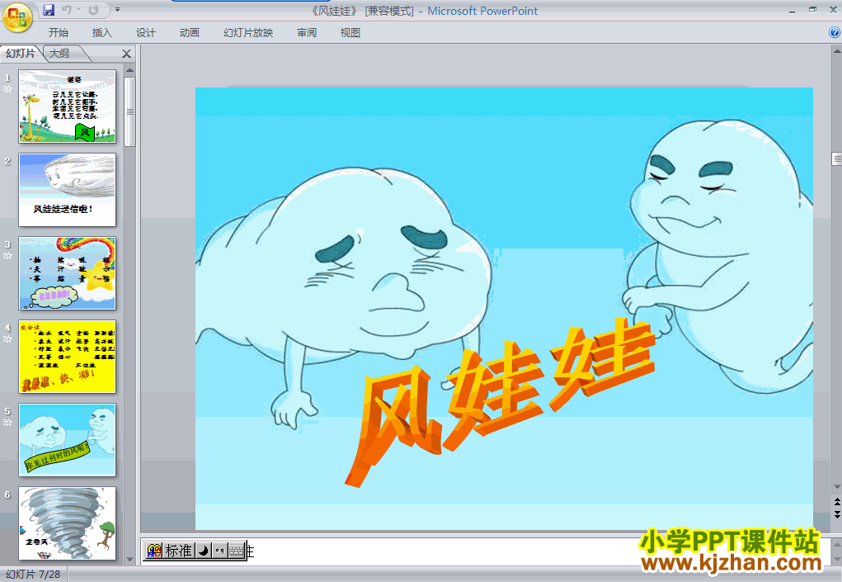Screen dimensions: 842x582
Task: Select slide 3 thumbnail with rainbow
Action: (x=67, y=273)
